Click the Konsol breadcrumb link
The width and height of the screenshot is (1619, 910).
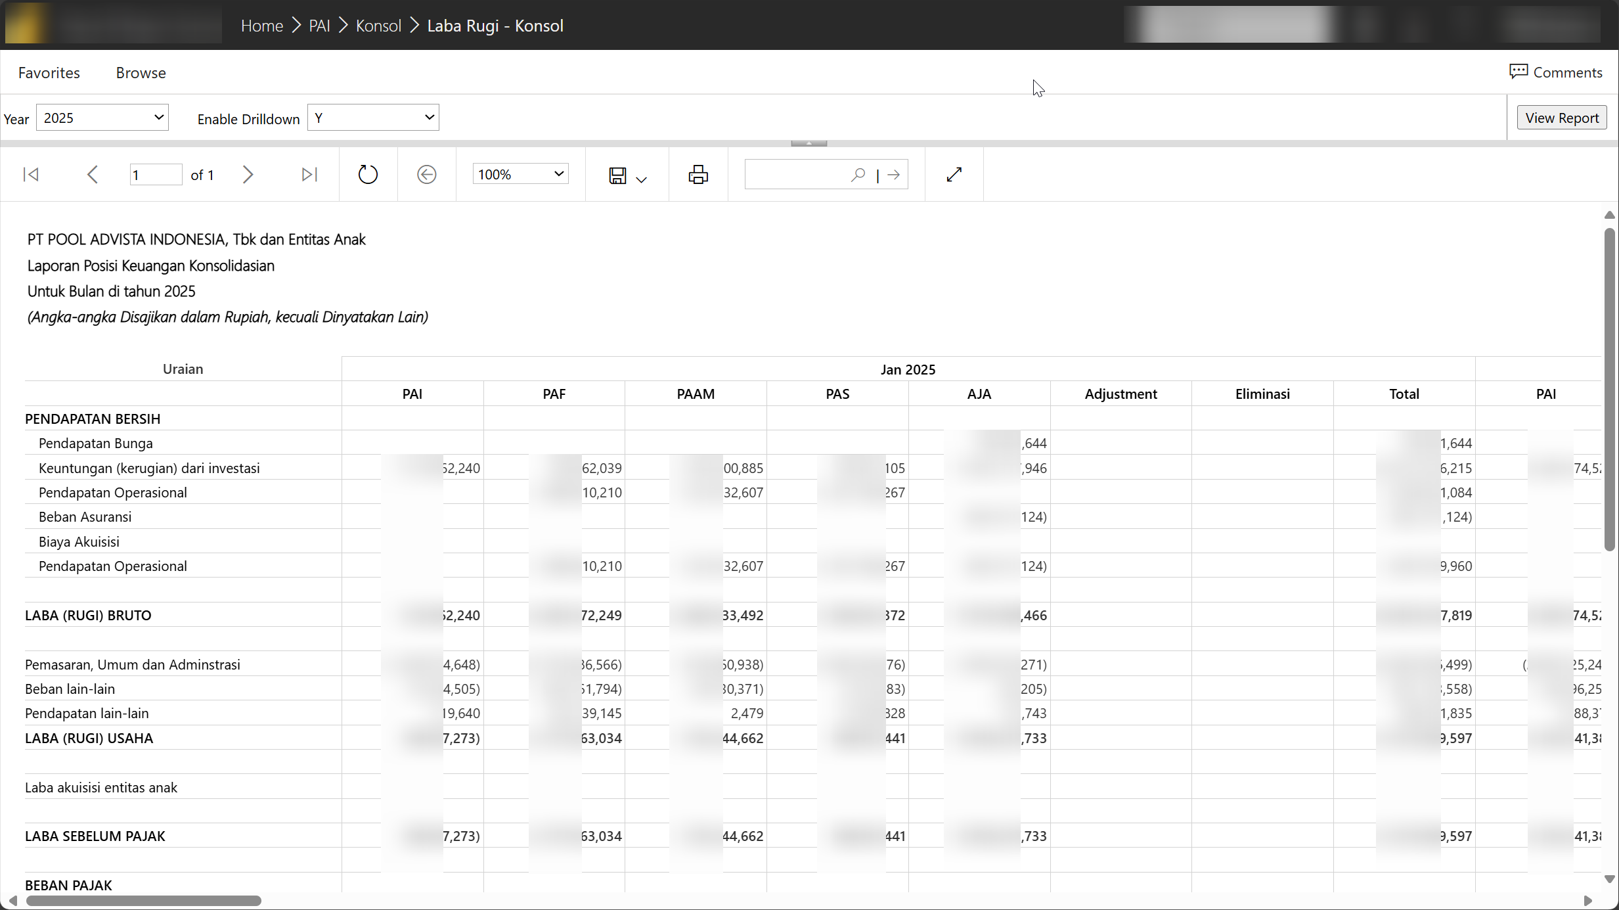pos(378,26)
